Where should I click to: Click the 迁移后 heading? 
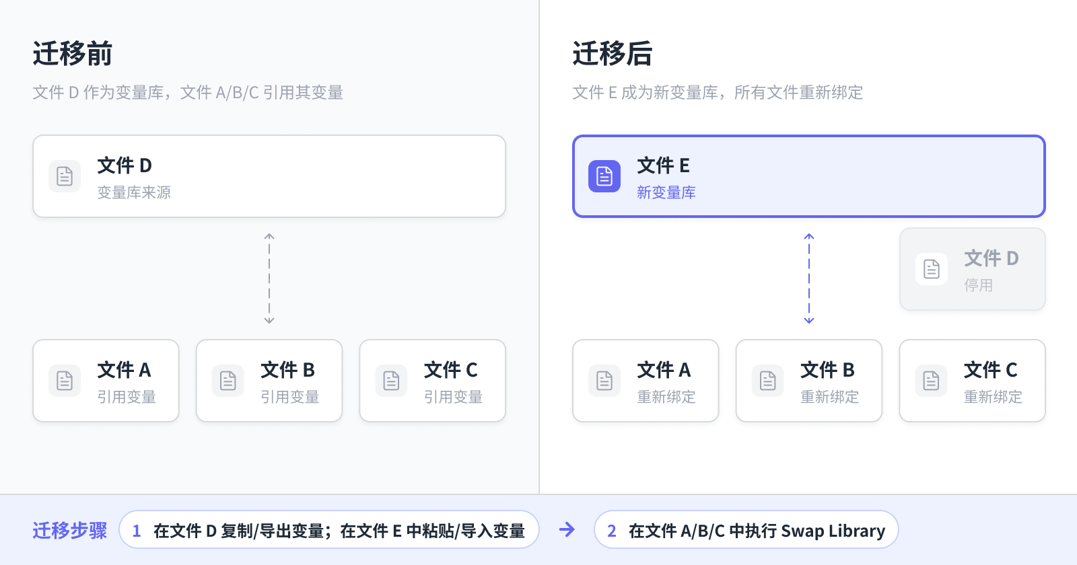pos(613,54)
